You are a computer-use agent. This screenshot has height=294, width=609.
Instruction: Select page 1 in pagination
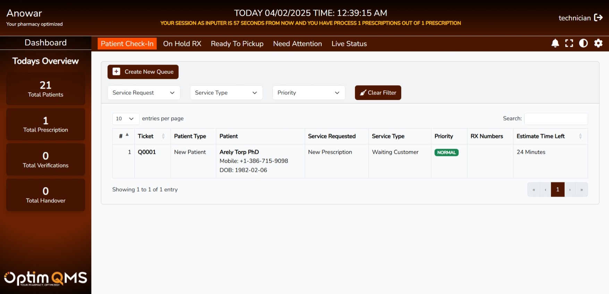558,190
